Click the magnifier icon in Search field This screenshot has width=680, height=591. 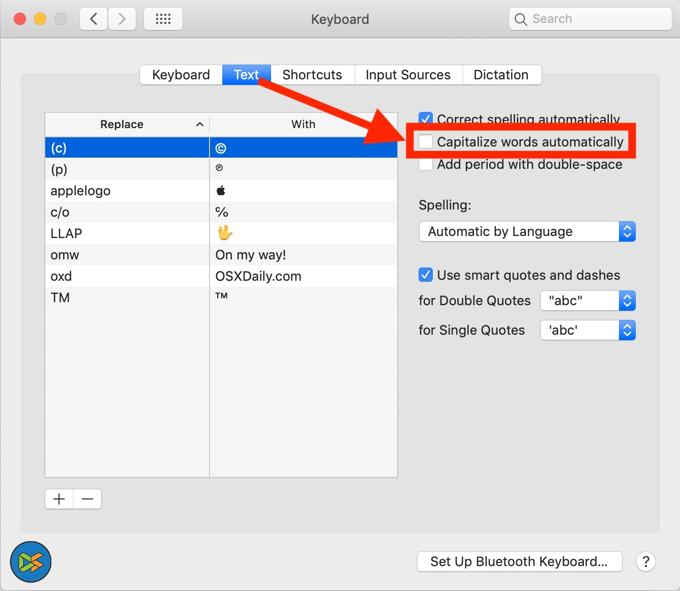click(521, 19)
